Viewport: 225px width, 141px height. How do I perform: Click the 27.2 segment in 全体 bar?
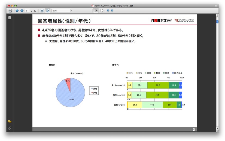tap(140, 85)
